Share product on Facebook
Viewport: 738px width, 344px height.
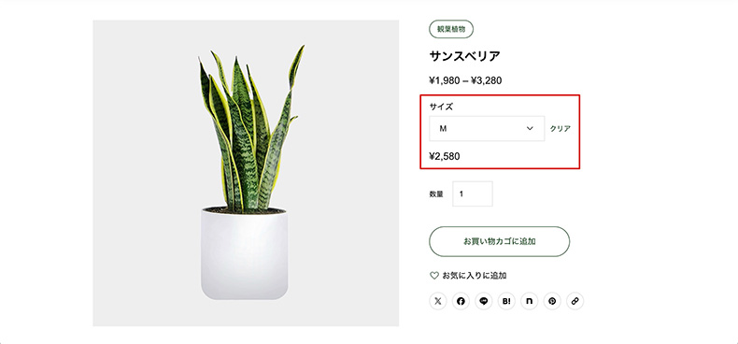pos(461,301)
